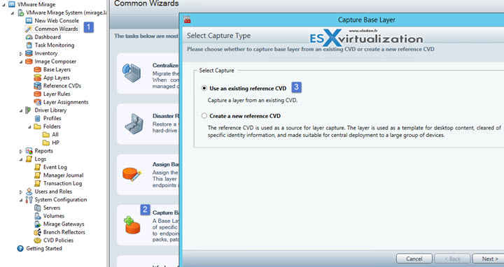
Task: Open the Volumes tree item
Action: click(54, 216)
